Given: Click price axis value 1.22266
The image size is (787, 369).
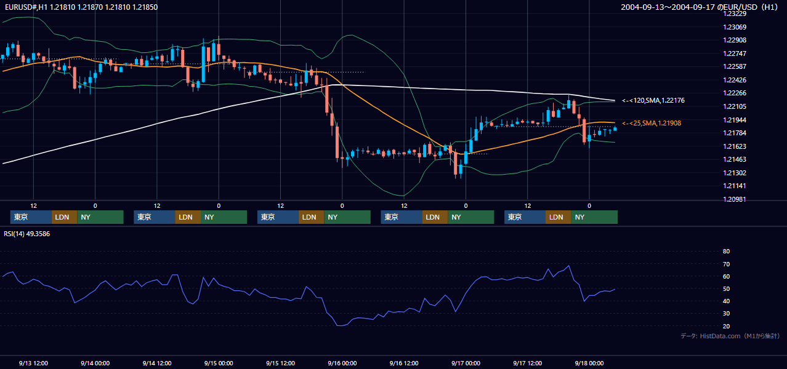Looking at the screenshot, I should pos(735,93).
